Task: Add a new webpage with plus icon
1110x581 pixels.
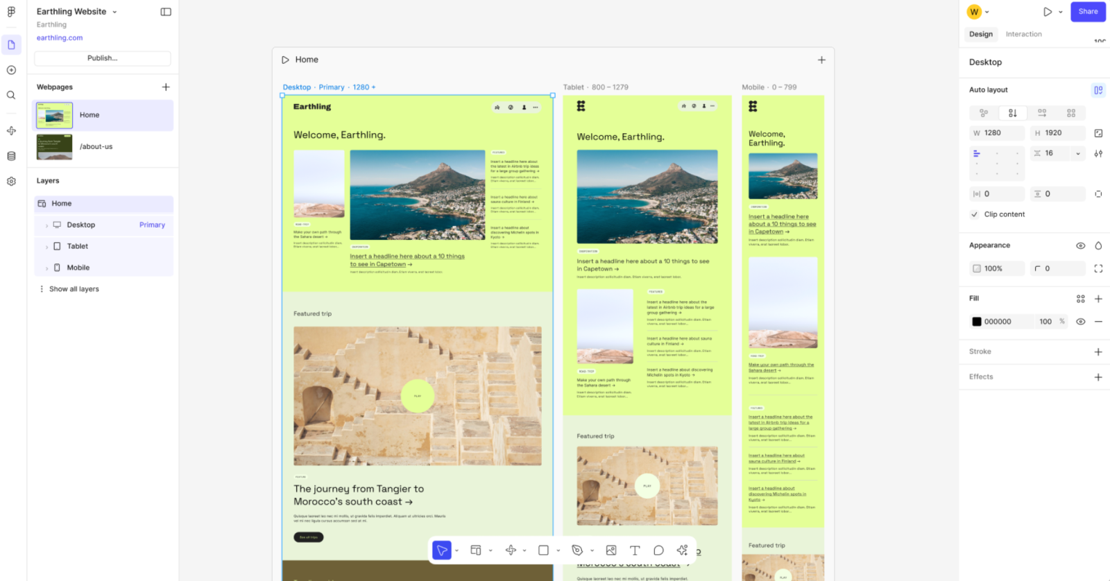Action: [x=166, y=87]
